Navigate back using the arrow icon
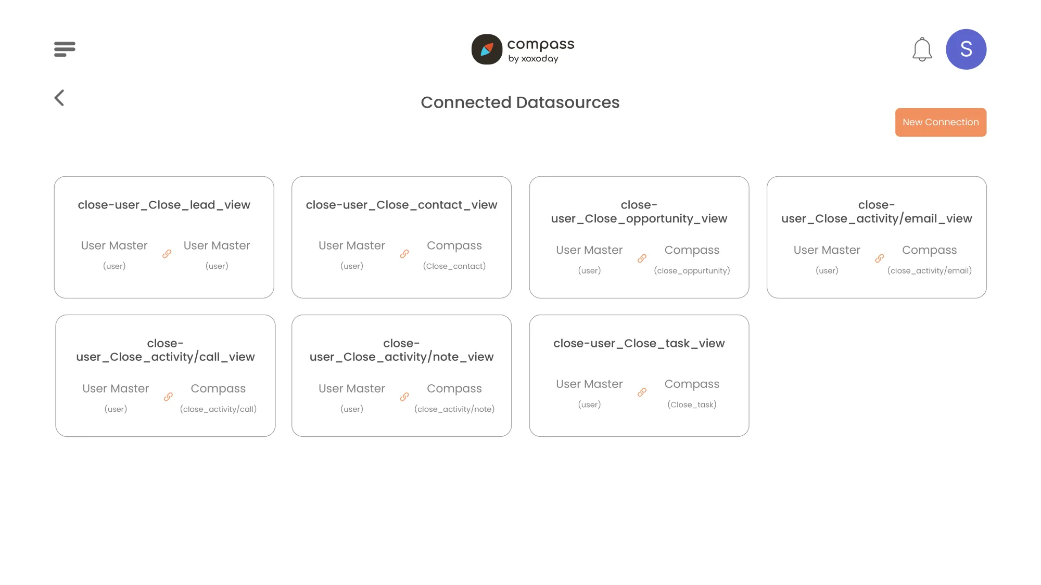The image size is (1041, 585). pyautogui.click(x=59, y=97)
